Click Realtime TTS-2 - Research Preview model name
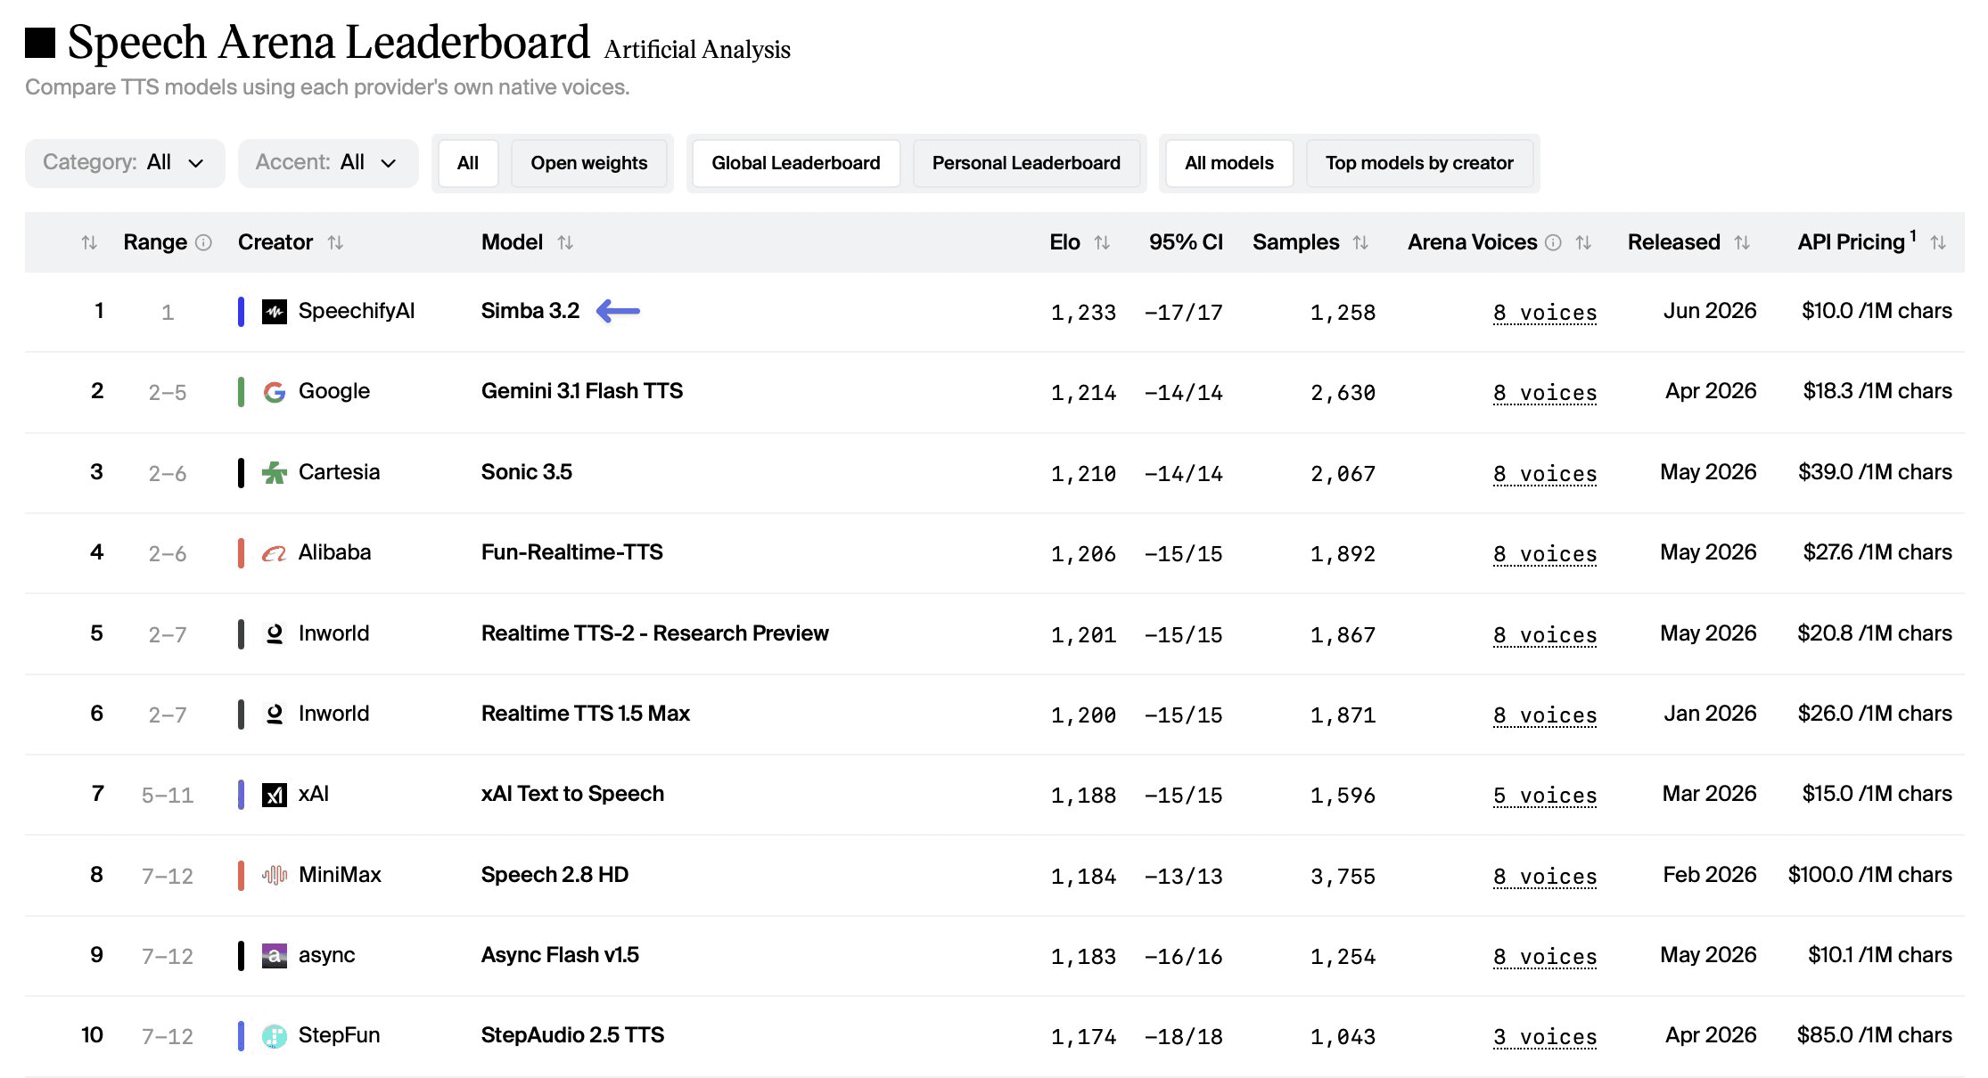This screenshot has width=1988, height=1078. [655, 633]
